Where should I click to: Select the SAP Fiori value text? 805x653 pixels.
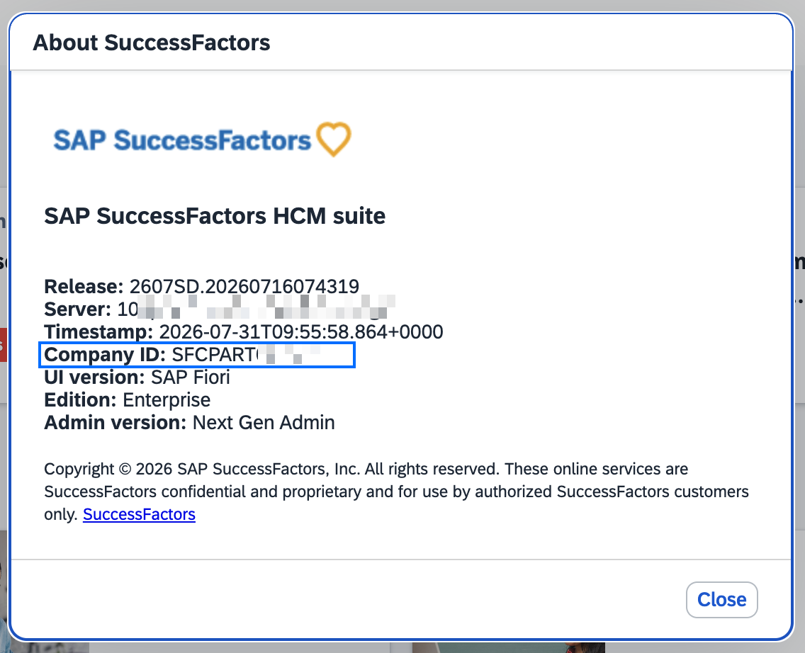[x=191, y=377]
